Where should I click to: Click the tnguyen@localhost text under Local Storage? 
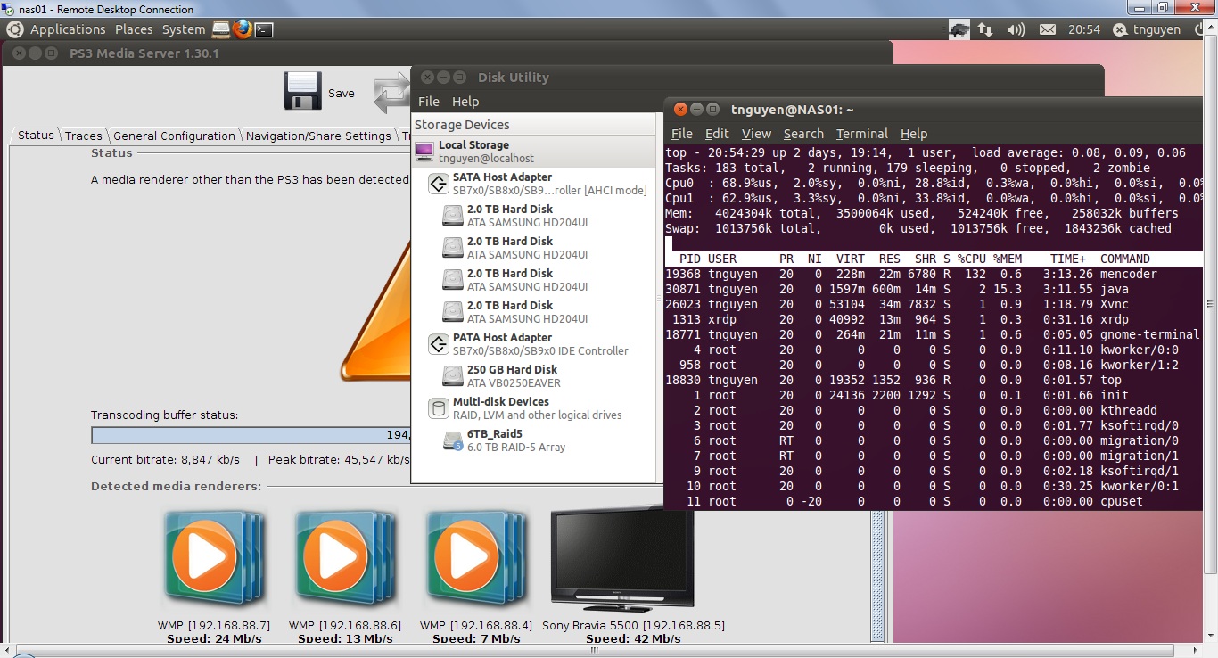coord(485,158)
